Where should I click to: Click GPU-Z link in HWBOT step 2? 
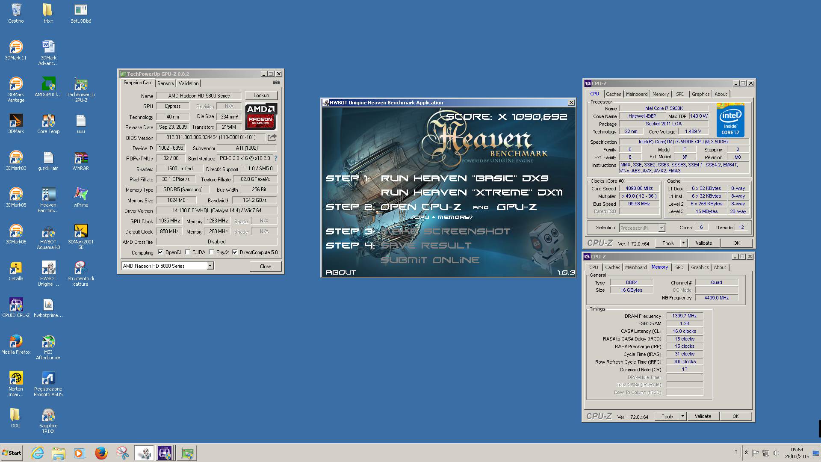click(x=517, y=207)
